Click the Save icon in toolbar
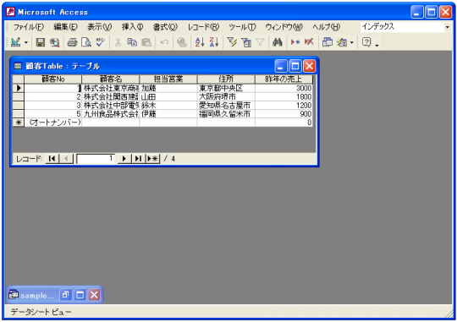Image resolution: width=457 pixels, height=322 pixels. point(41,42)
